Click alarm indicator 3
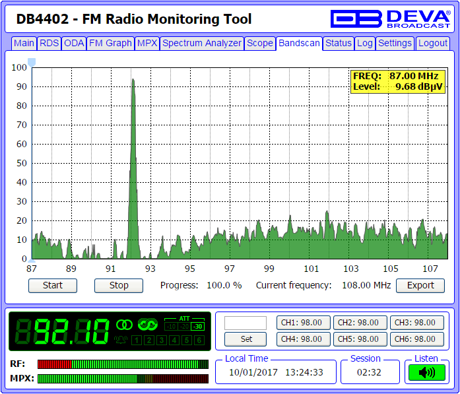 162,341
